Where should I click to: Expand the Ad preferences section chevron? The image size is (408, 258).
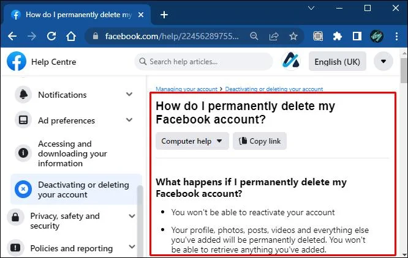129,120
